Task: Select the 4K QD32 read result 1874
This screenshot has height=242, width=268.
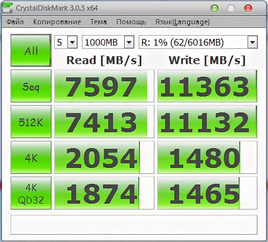Action: coord(104,193)
